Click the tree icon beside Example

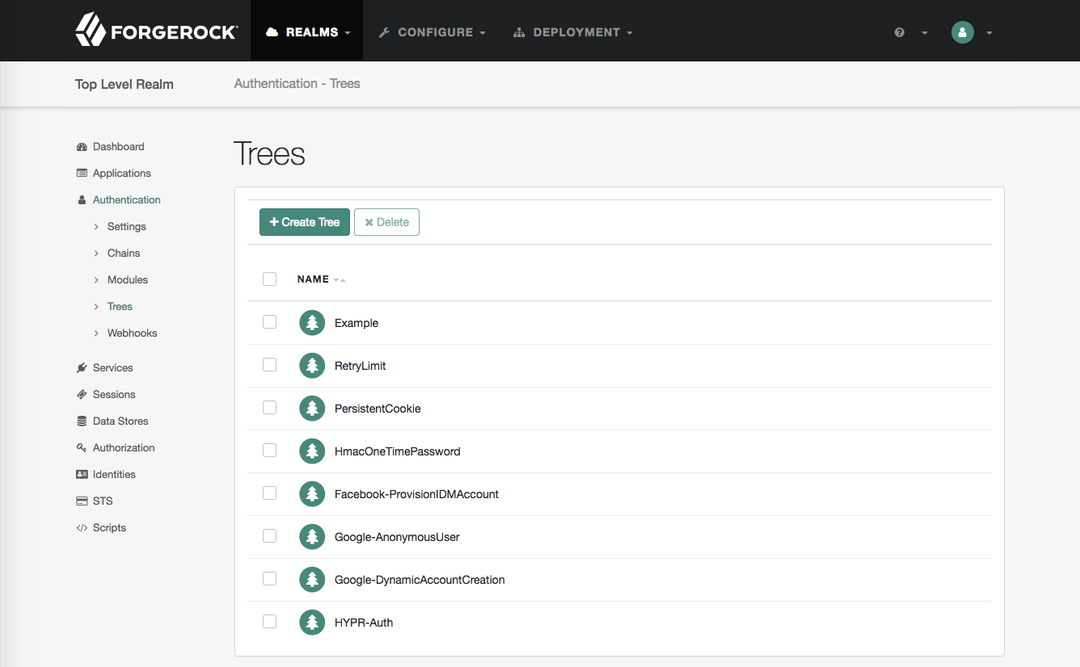[312, 323]
